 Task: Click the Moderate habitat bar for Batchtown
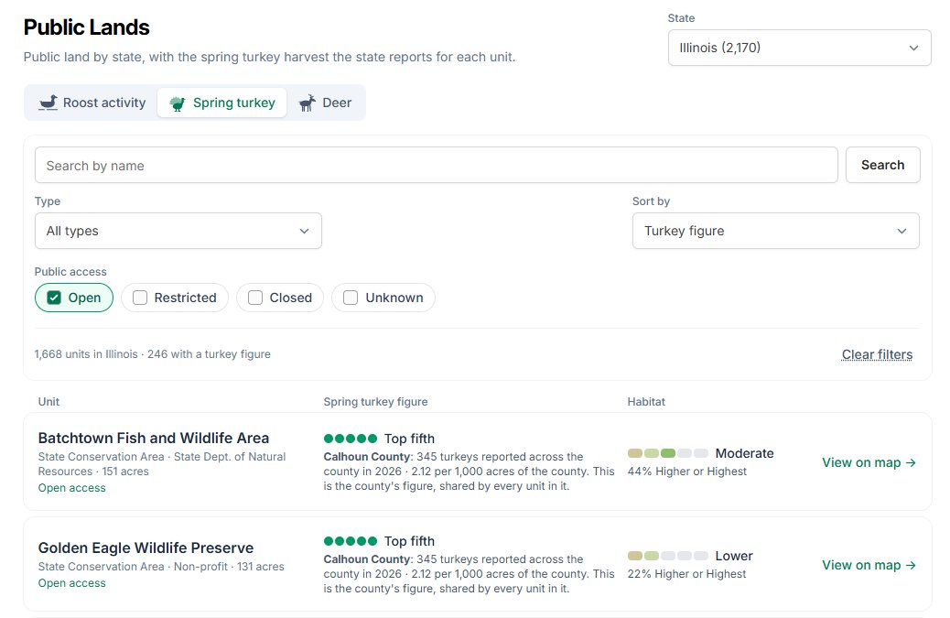pos(668,453)
